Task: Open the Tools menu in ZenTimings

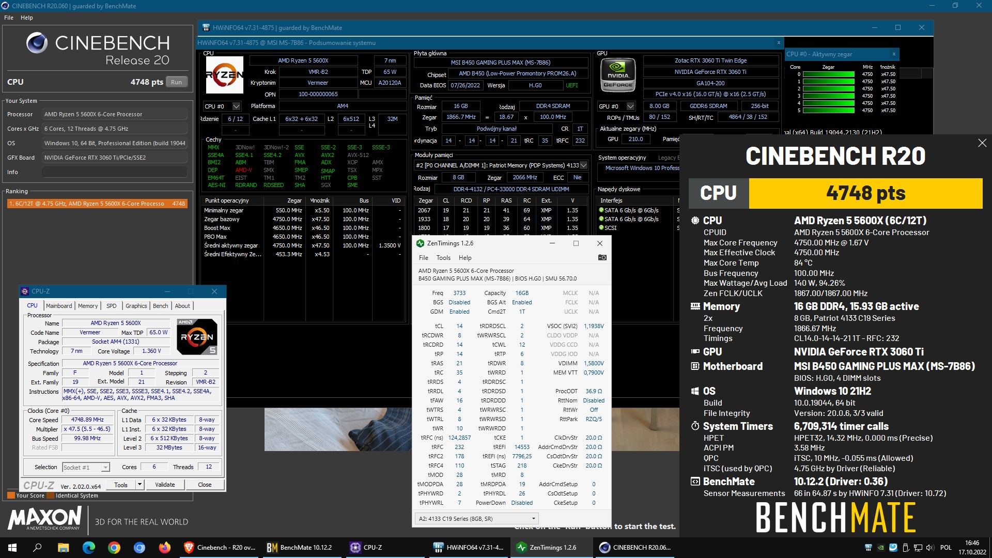Action: click(x=443, y=258)
